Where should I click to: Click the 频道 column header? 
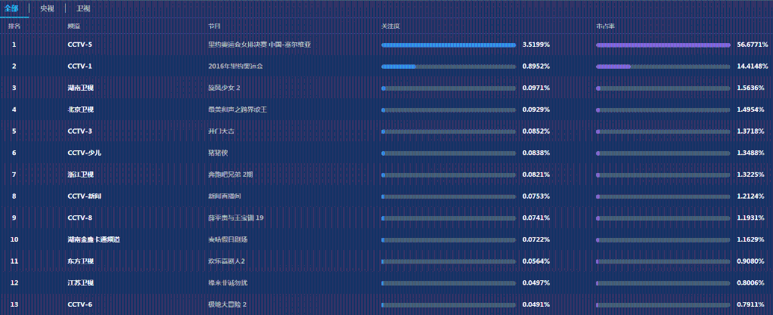pos(74,26)
